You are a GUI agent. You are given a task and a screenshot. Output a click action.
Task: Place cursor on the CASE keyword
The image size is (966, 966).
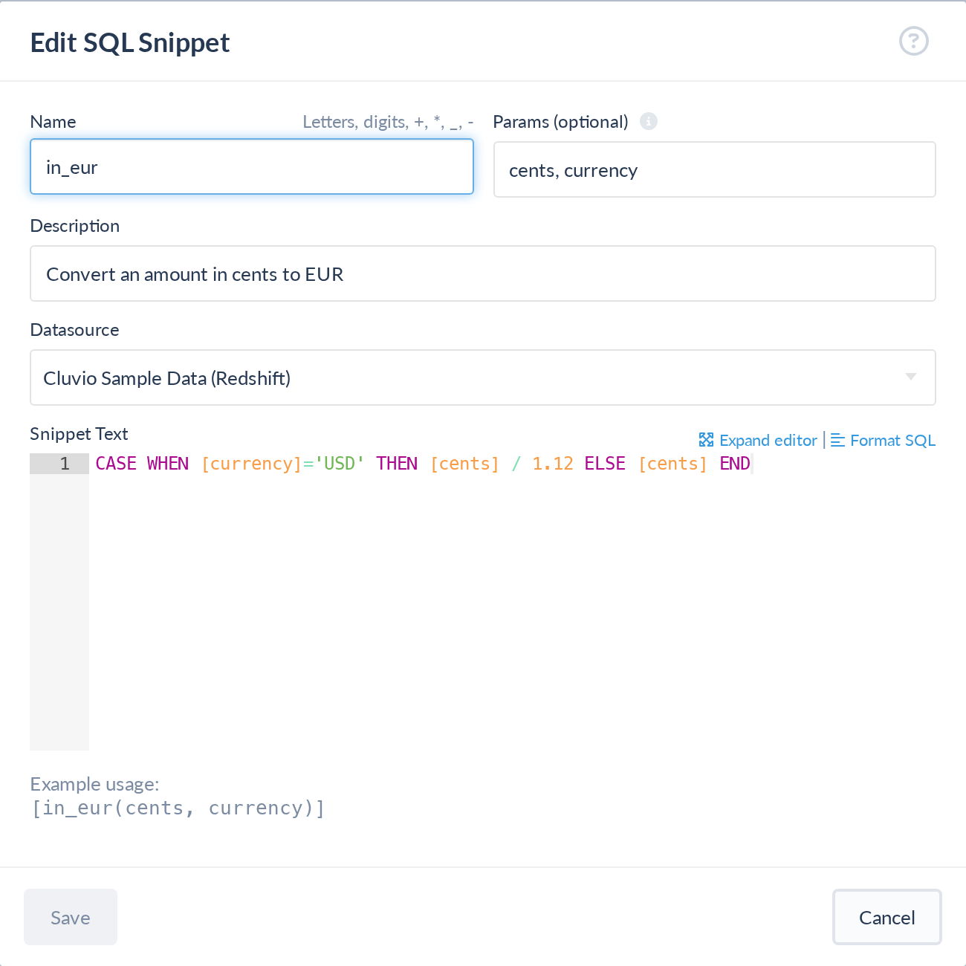116,463
